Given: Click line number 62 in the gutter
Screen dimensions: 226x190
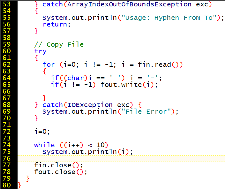Looking at the screenshot, I should [x=7, y=65].
